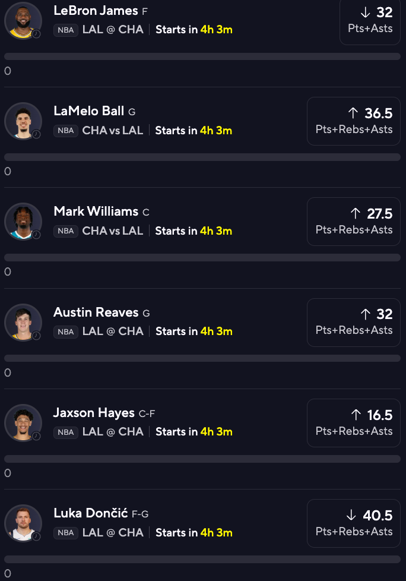Open Austin Reaves player avatar
406x581 pixels.
[23, 322]
